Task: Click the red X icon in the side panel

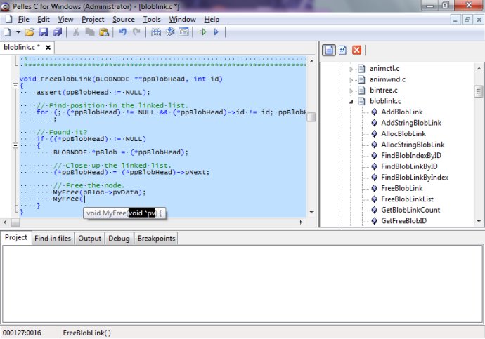Action: pyautogui.click(x=356, y=51)
